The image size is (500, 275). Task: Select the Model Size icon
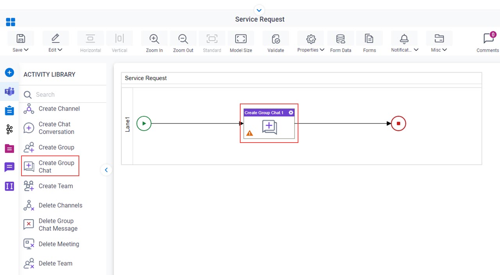coord(241,39)
